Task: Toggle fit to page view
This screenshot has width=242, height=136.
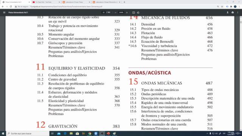Action: click(133, 12)
